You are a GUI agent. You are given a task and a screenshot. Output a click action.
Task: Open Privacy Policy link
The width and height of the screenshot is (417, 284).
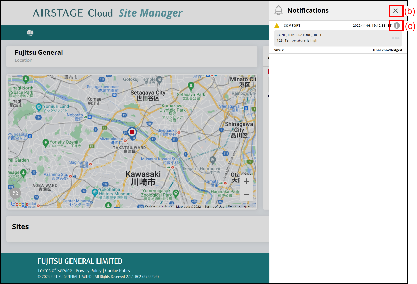point(89,271)
